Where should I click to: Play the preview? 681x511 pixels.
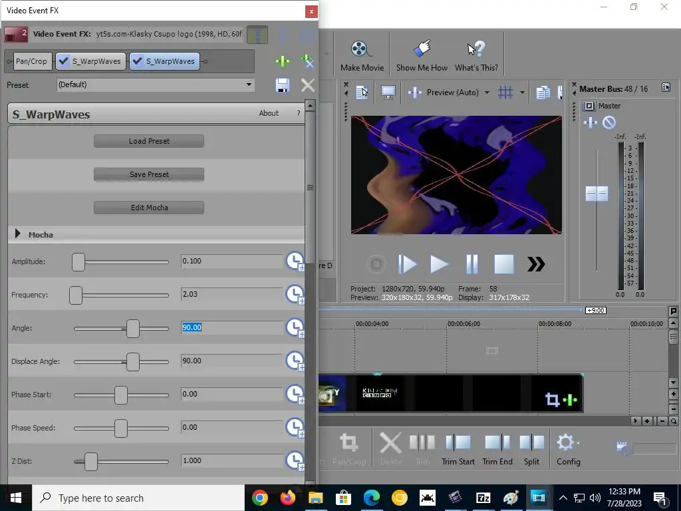[439, 264]
